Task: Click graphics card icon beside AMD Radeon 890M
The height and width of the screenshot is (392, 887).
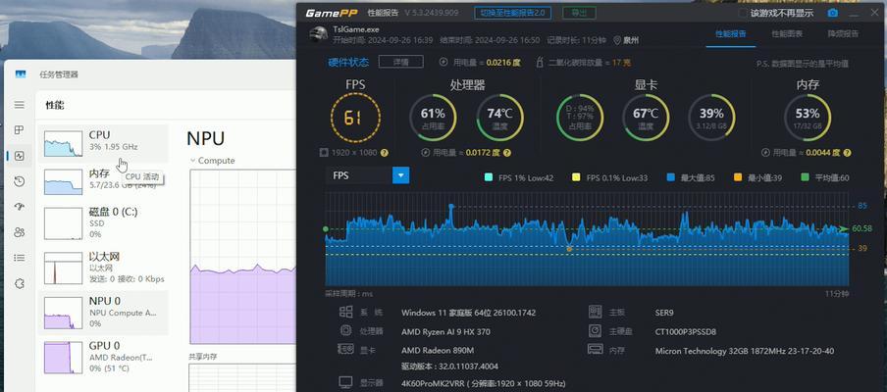Action: tap(345, 350)
